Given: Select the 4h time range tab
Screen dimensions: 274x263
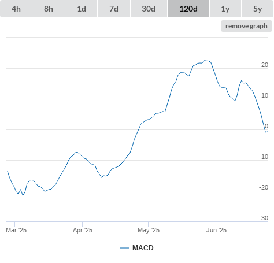Looking at the screenshot, I should point(16,9).
